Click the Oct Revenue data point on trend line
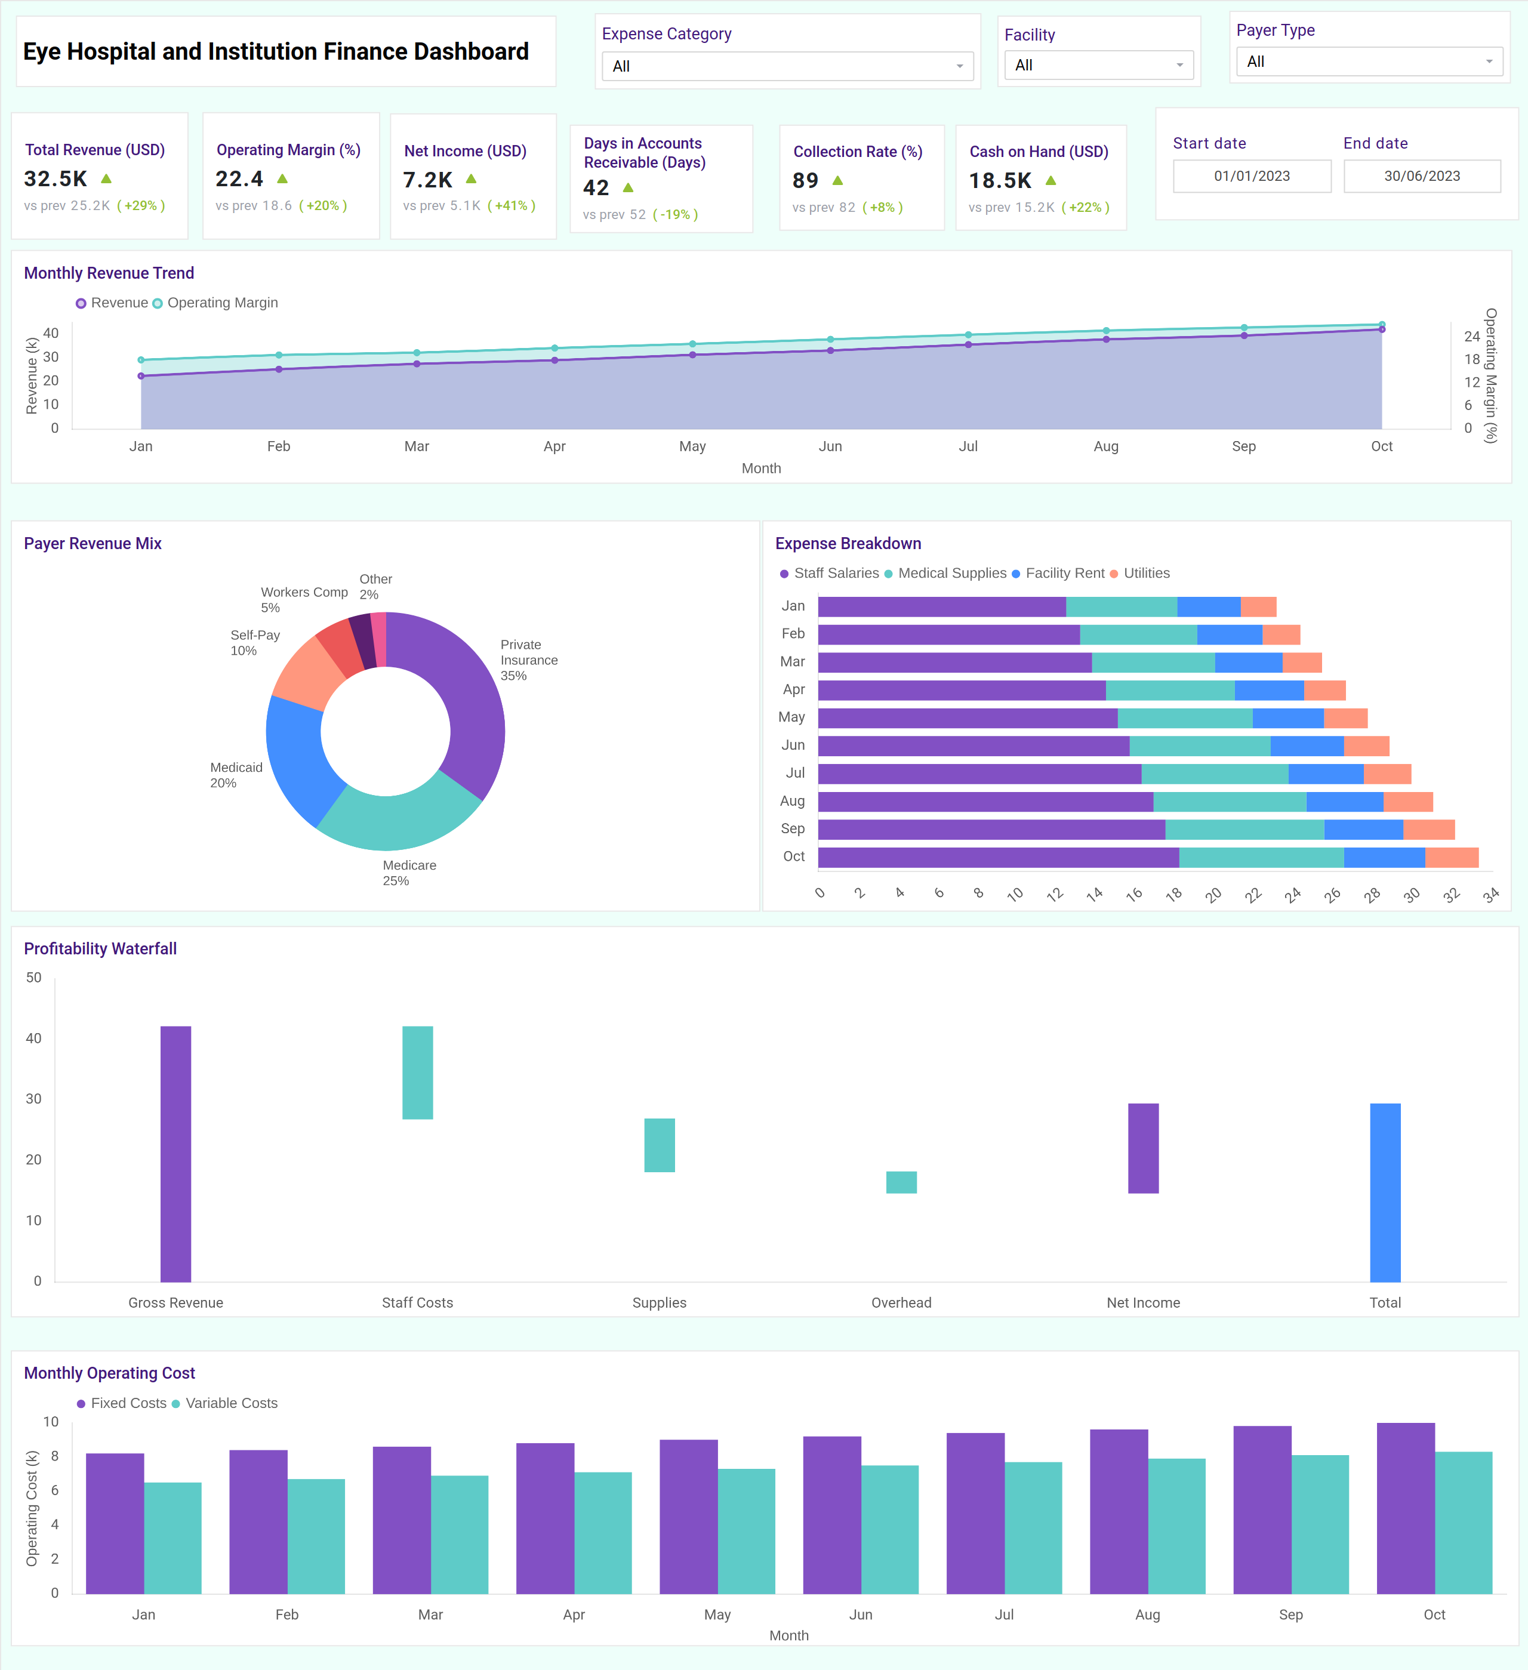 pyautogui.click(x=1381, y=329)
